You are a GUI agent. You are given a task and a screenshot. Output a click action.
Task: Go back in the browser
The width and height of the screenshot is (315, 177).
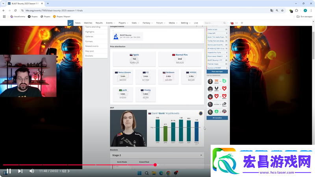(4, 11)
